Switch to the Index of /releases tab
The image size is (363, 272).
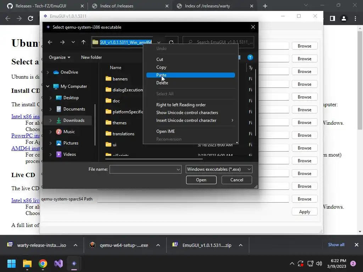(x=130, y=6)
